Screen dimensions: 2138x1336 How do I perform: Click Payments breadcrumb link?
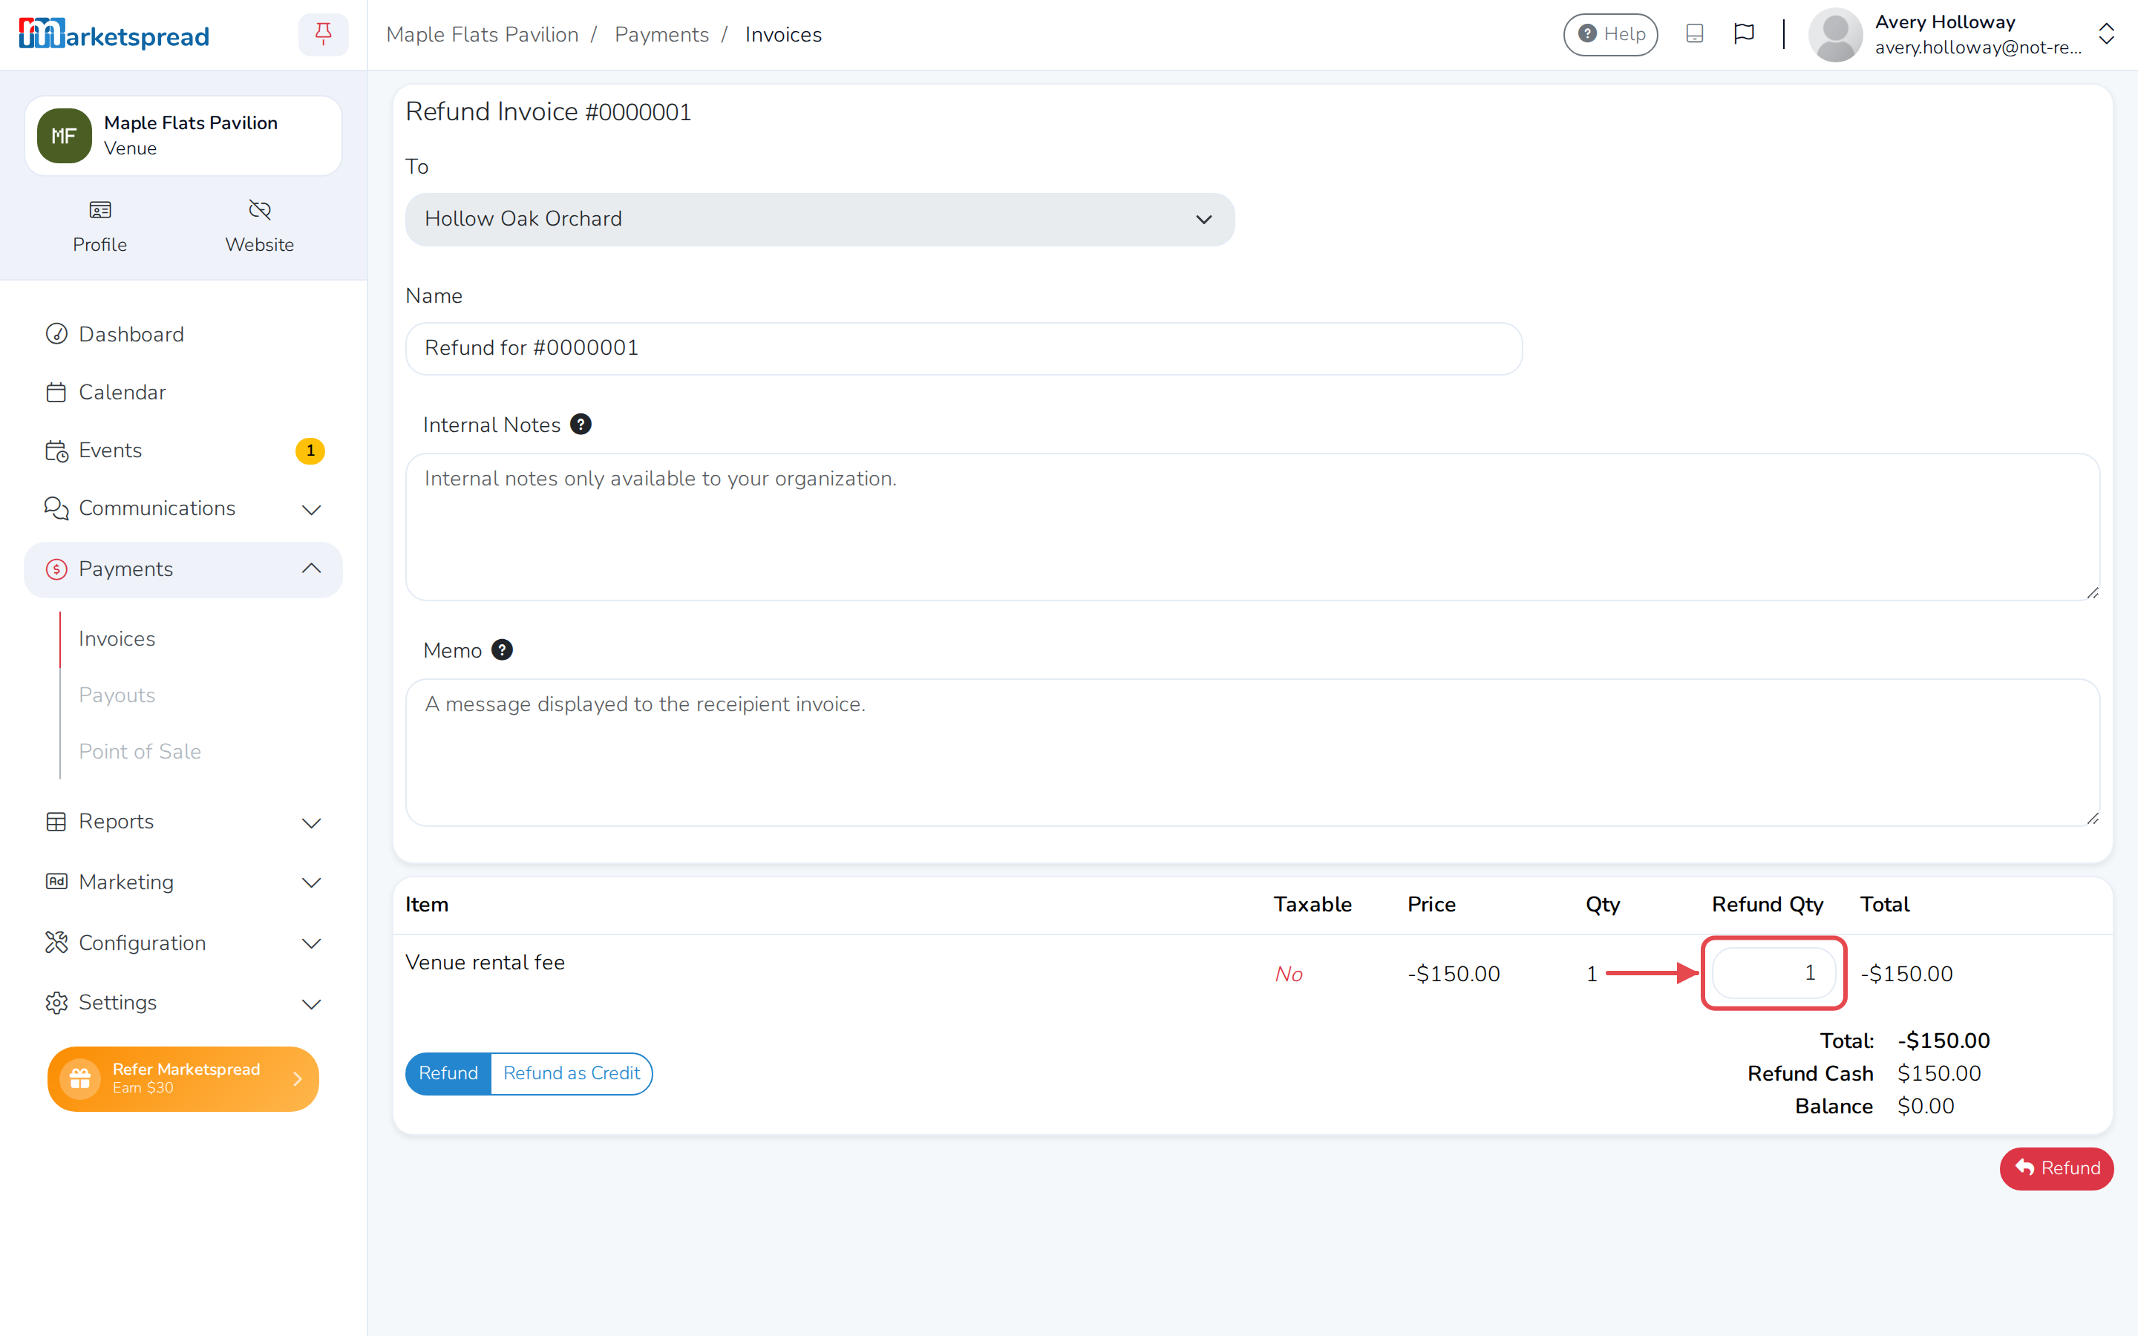point(661,34)
